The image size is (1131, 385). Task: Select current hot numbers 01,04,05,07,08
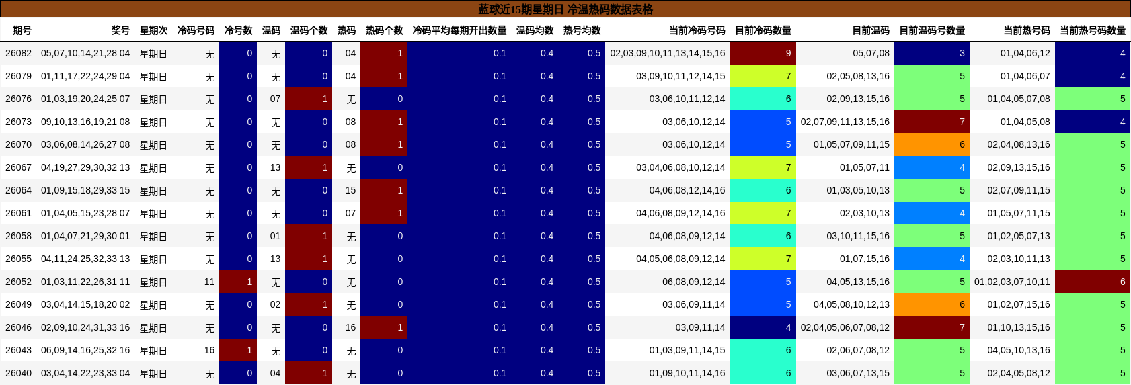tap(1019, 99)
